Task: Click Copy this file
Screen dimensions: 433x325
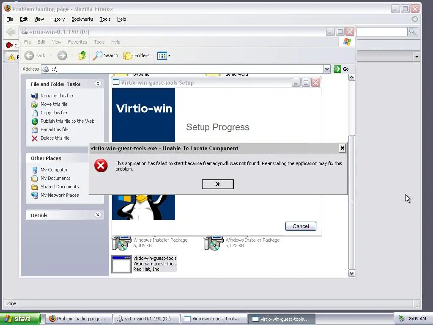Action: point(54,113)
